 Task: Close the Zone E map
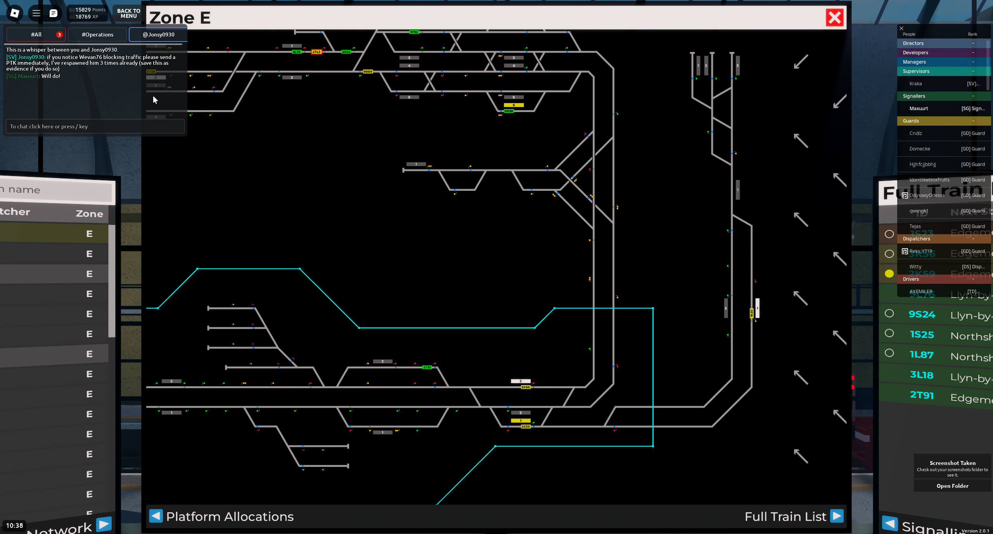[835, 18]
